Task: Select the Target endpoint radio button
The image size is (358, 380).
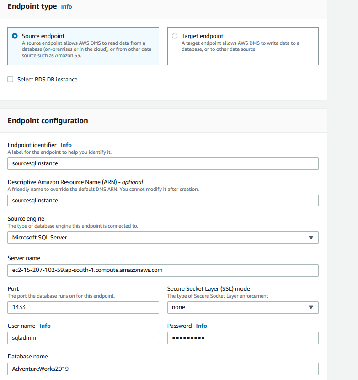Action: [175, 36]
